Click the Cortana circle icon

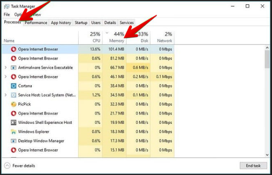coord(14,86)
